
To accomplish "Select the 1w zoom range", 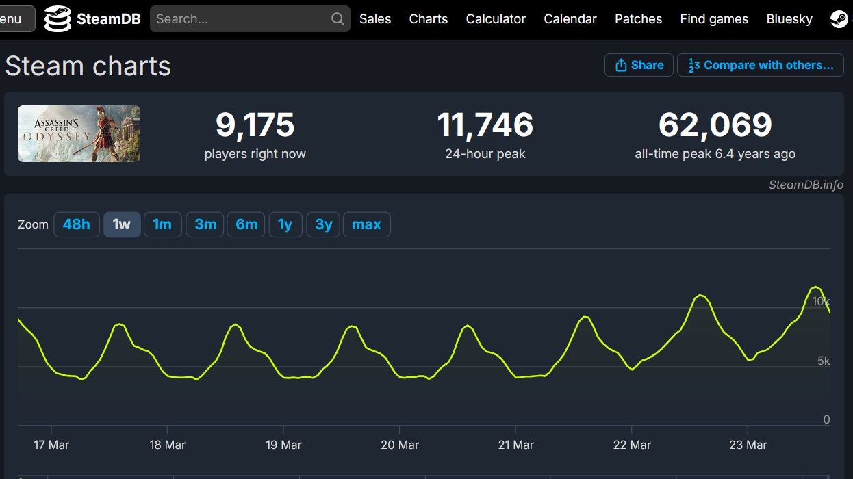I will 122,224.
